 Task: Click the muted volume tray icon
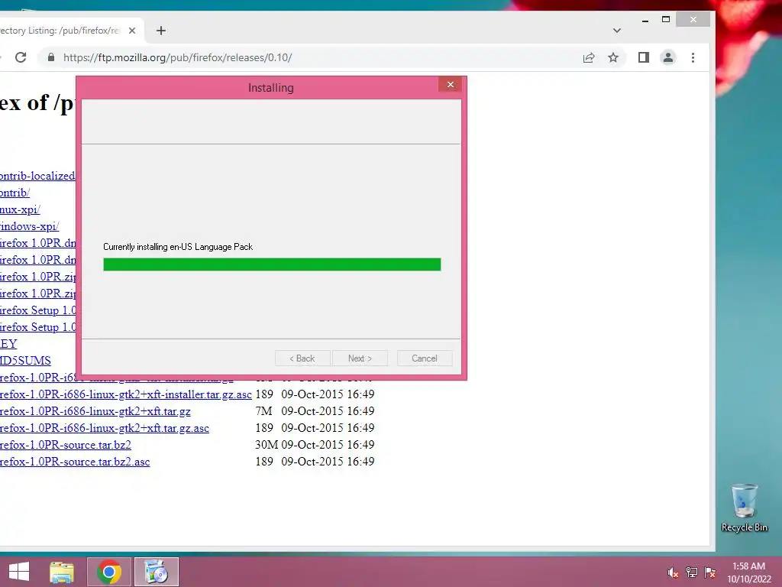(673, 572)
